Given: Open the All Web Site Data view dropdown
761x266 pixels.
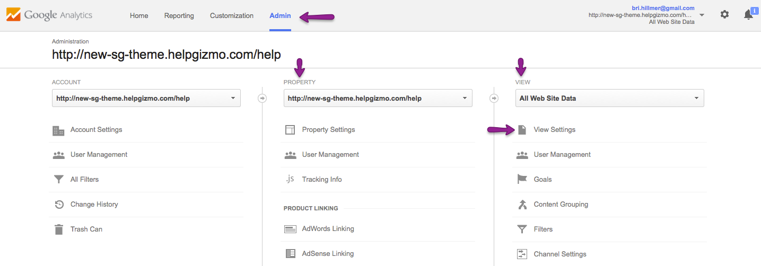Looking at the screenshot, I should (610, 98).
